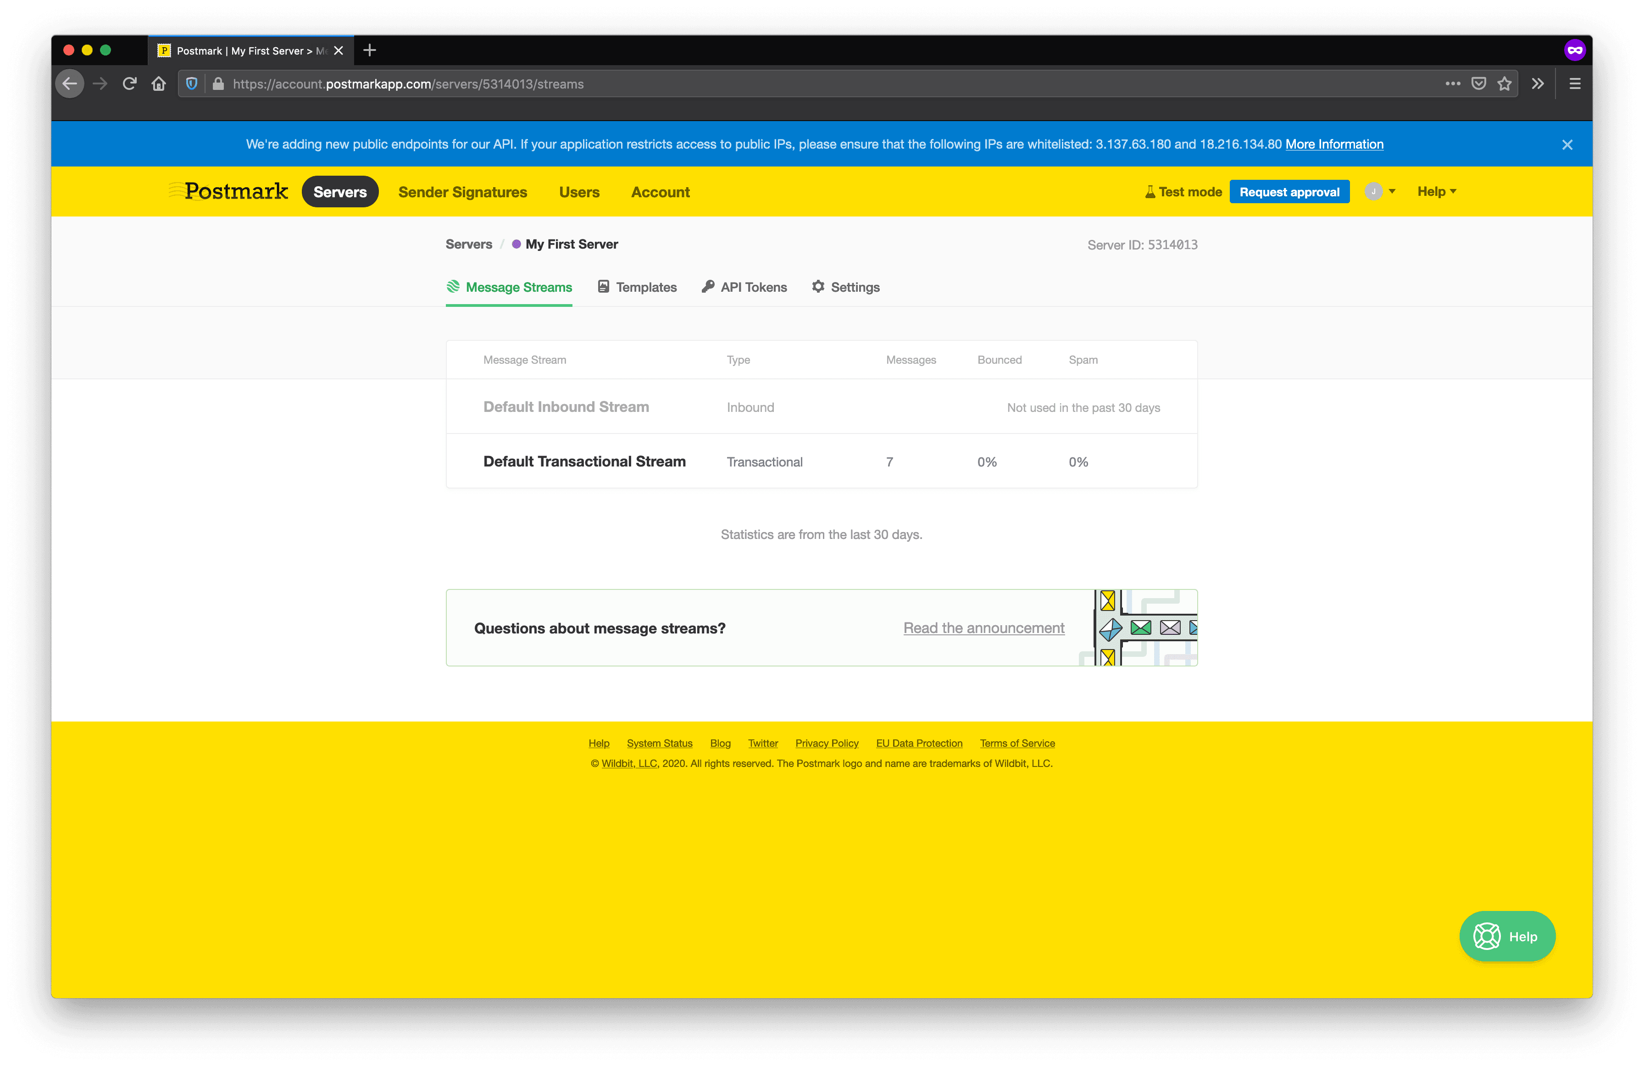Click the private browsing mask icon

coord(1575,50)
